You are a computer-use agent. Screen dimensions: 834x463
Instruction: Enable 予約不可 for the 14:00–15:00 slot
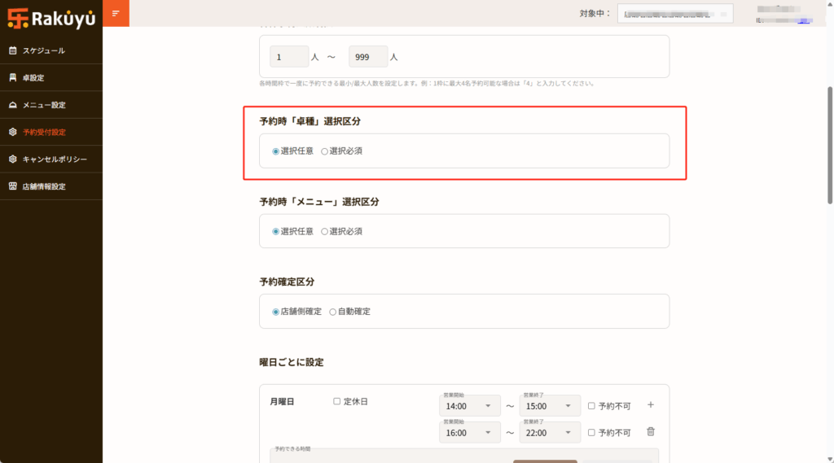(592, 406)
